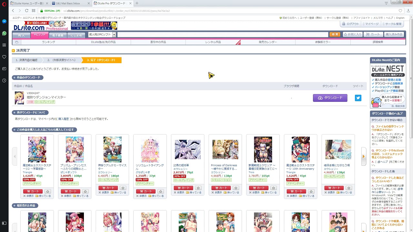The height and width of the screenshot is (232, 413).
Task: Tweet the purchase via Twitter icon
Action: [358, 98]
